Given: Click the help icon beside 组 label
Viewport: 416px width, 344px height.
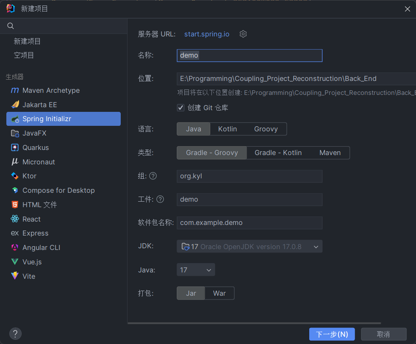Looking at the screenshot, I should 153,176.
